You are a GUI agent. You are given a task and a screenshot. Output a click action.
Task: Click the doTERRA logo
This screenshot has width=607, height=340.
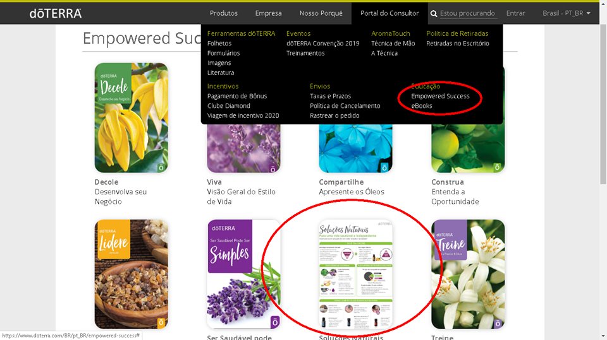[56, 13]
